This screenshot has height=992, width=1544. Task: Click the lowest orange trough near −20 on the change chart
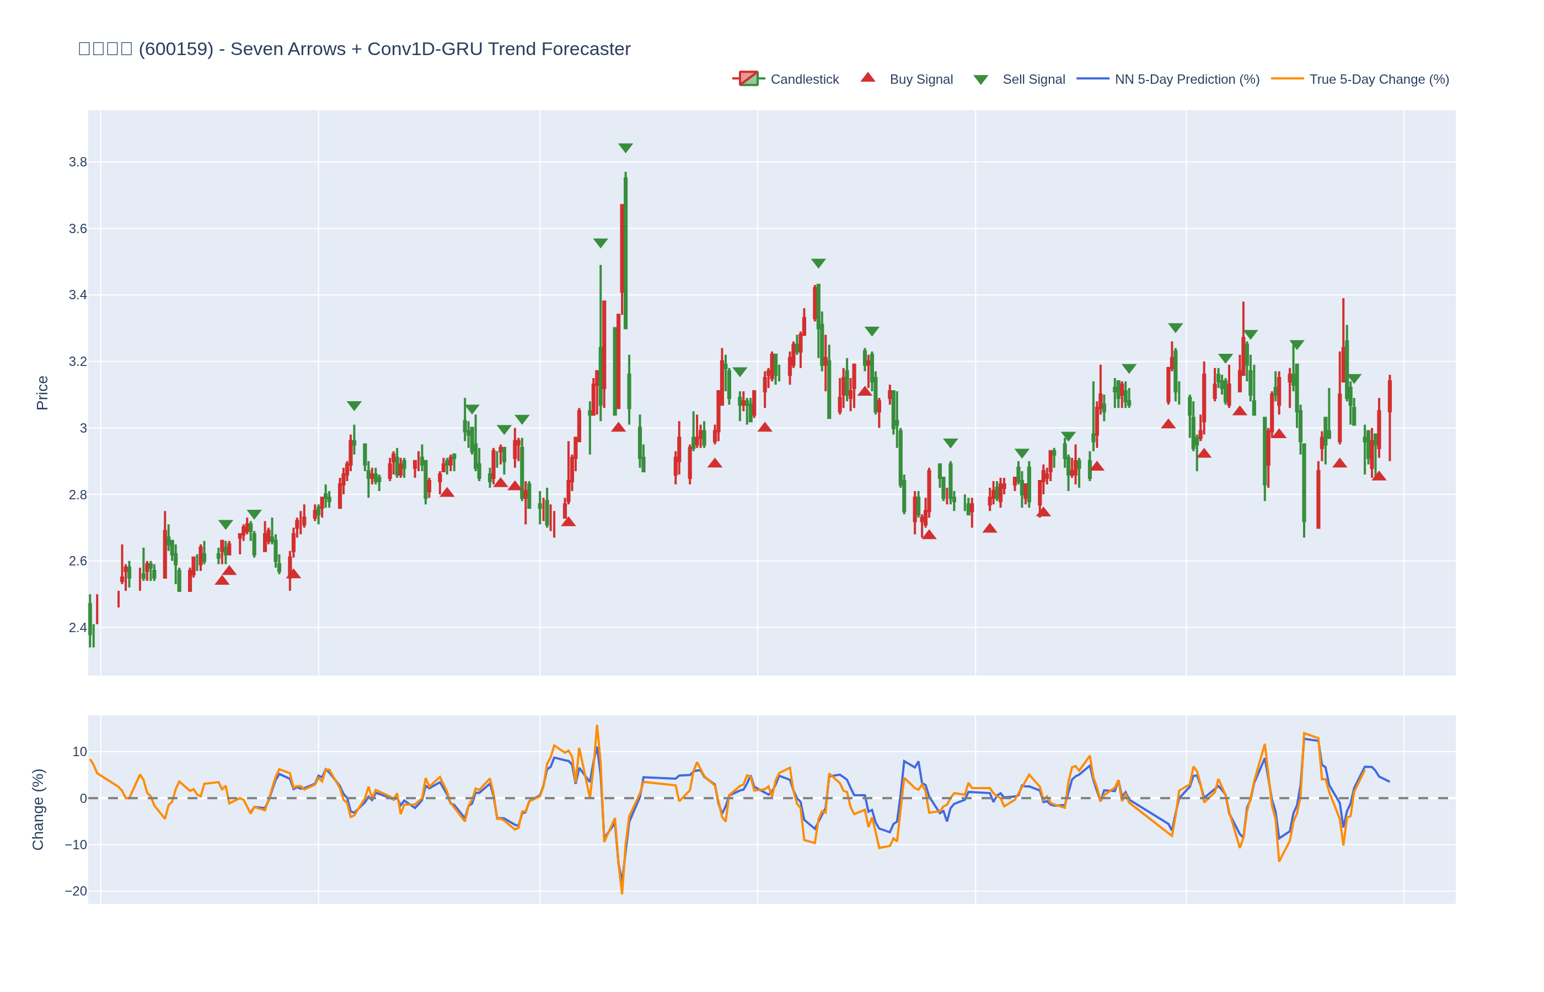pos(622,893)
